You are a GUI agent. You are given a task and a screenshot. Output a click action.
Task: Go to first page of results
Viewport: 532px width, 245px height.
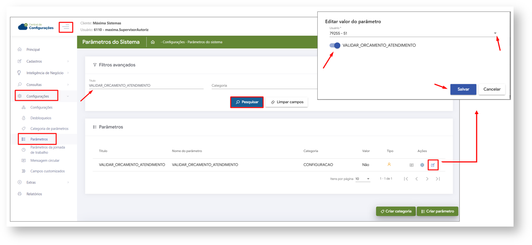click(x=406, y=179)
